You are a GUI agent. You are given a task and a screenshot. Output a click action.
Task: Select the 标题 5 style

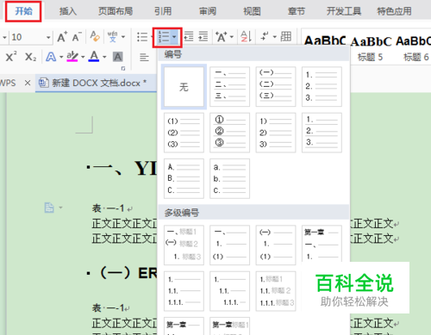coord(370,57)
